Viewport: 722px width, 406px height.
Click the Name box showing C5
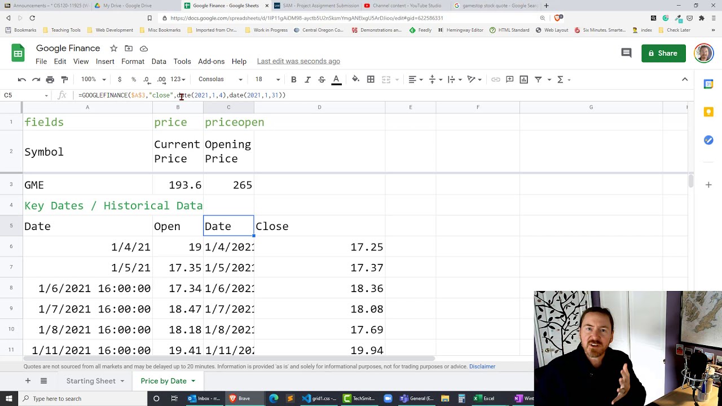point(26,95)
